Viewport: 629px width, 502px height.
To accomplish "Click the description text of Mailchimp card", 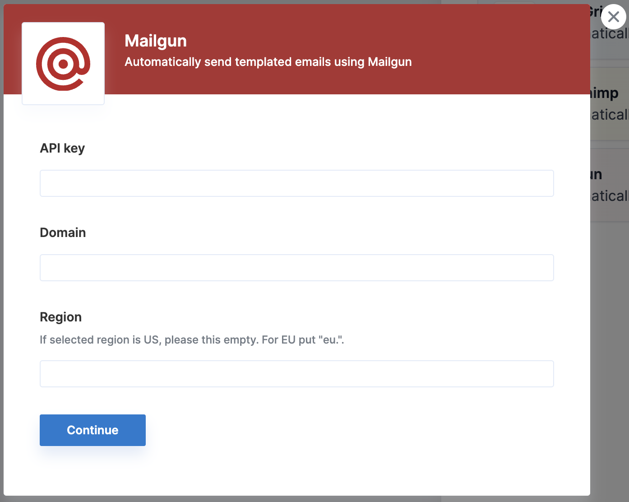I will pos(610,115).
